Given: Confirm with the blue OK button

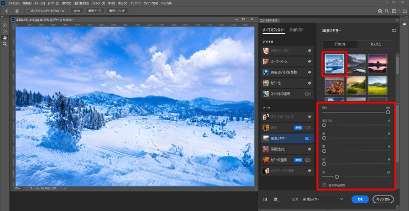Looking at the screenshot, I should (x=360, y=199).
